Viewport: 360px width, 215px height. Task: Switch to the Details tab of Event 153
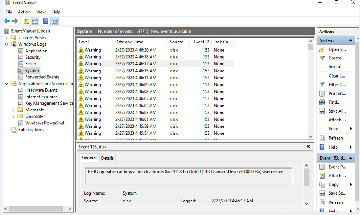[108, 158]
